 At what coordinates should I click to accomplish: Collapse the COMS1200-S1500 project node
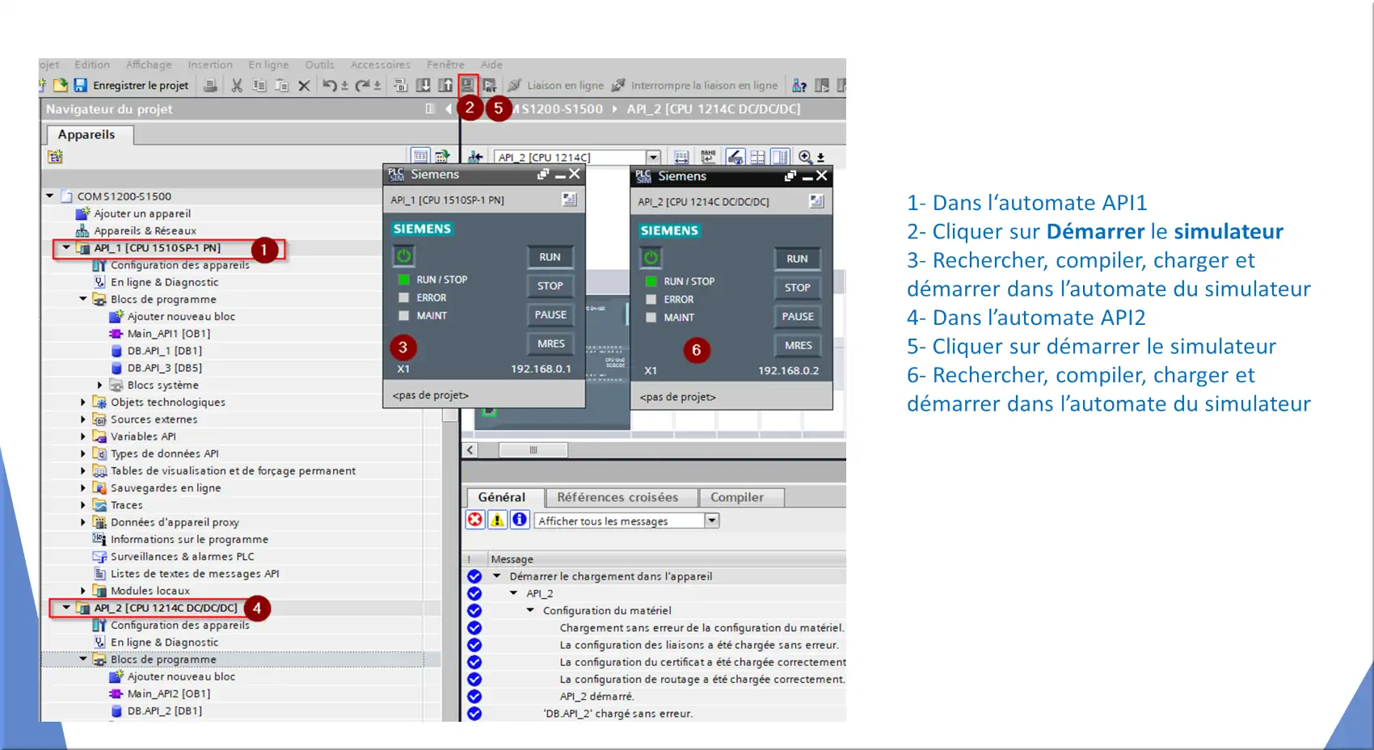click(50, 196)
